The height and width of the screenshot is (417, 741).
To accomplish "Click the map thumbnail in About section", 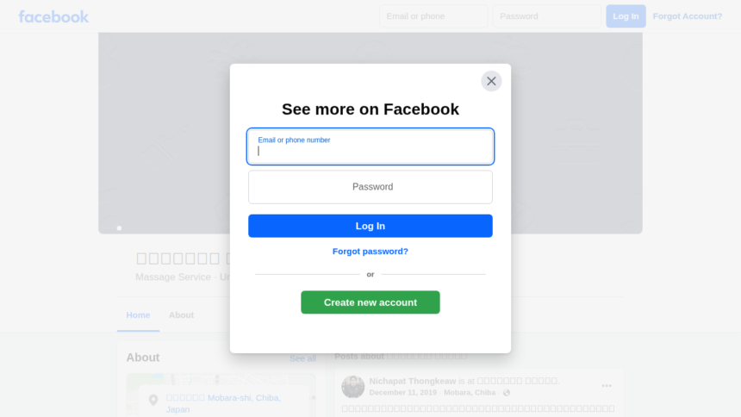I will point(221,395).
